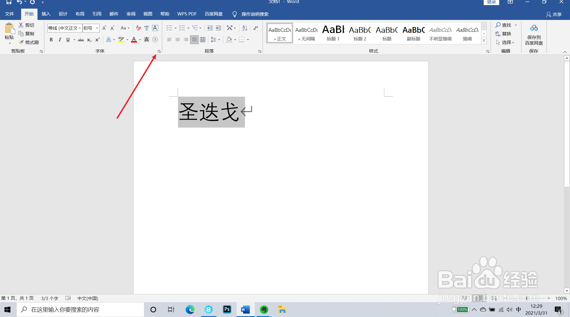Click the Save icon in quick access toolbar
The height and width of the screenshot is (317, 570).
9,2
